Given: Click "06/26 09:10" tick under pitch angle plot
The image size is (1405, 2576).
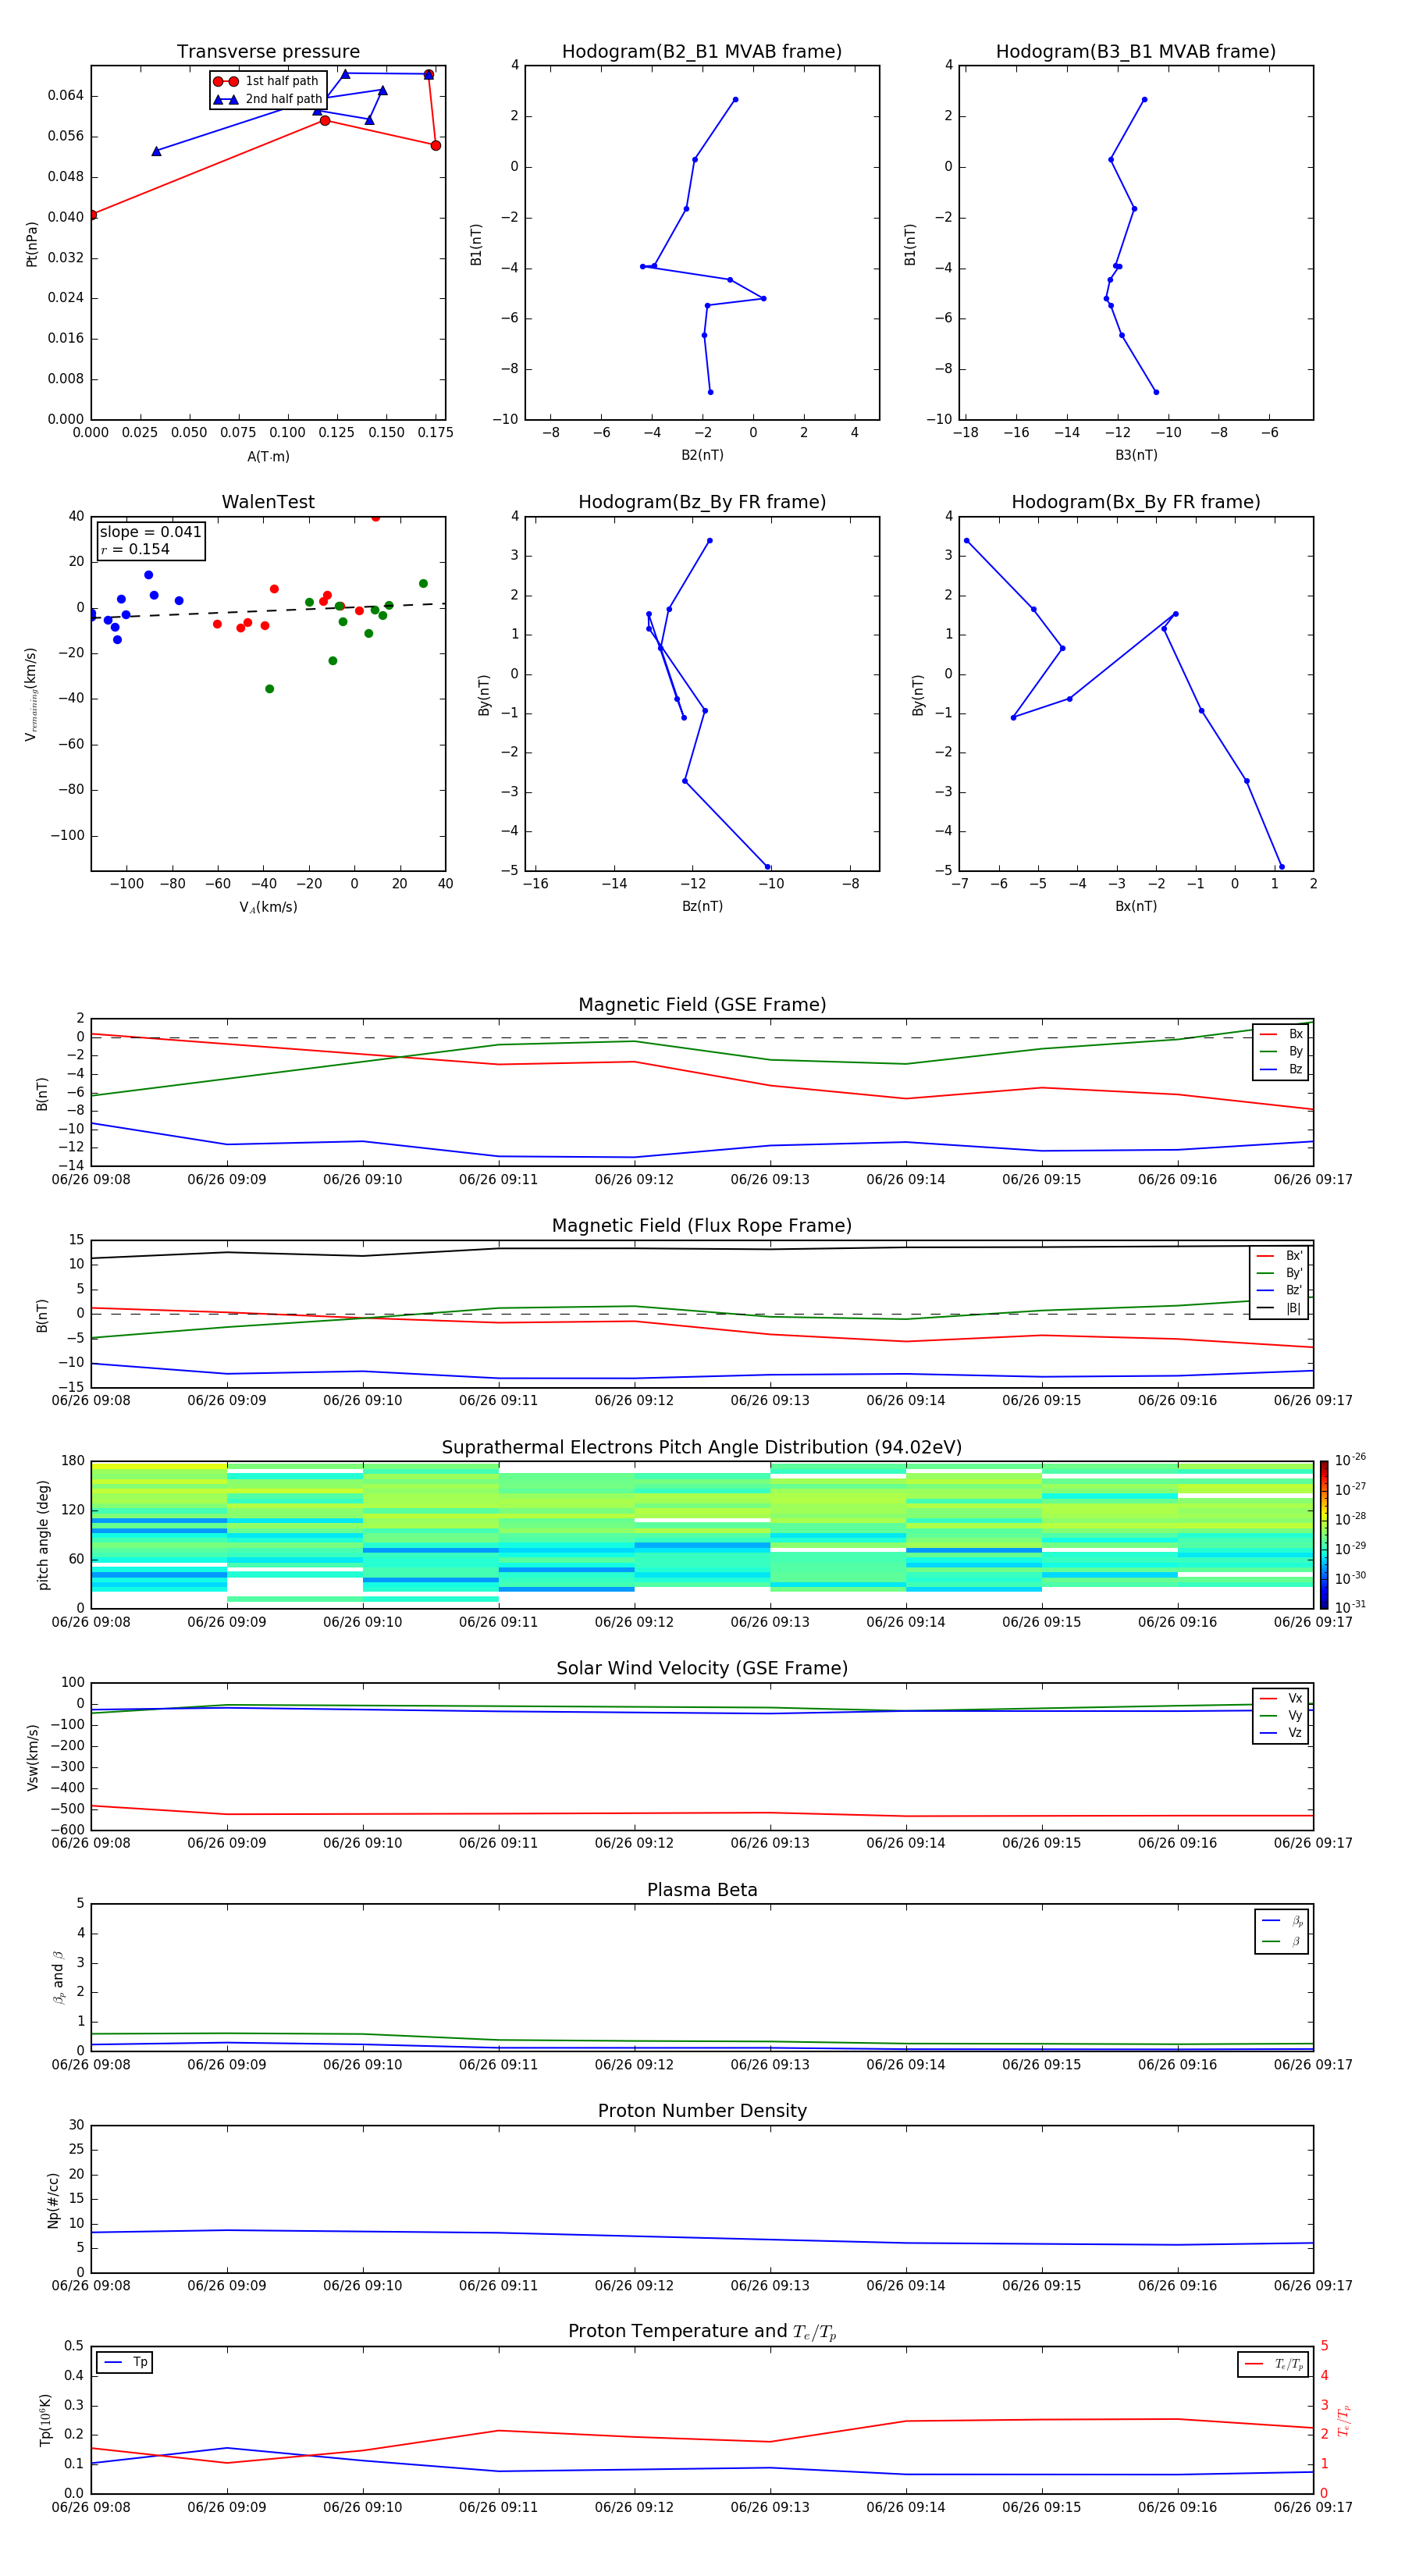Looking at the screenshot, I should [x=363, y=1622].
